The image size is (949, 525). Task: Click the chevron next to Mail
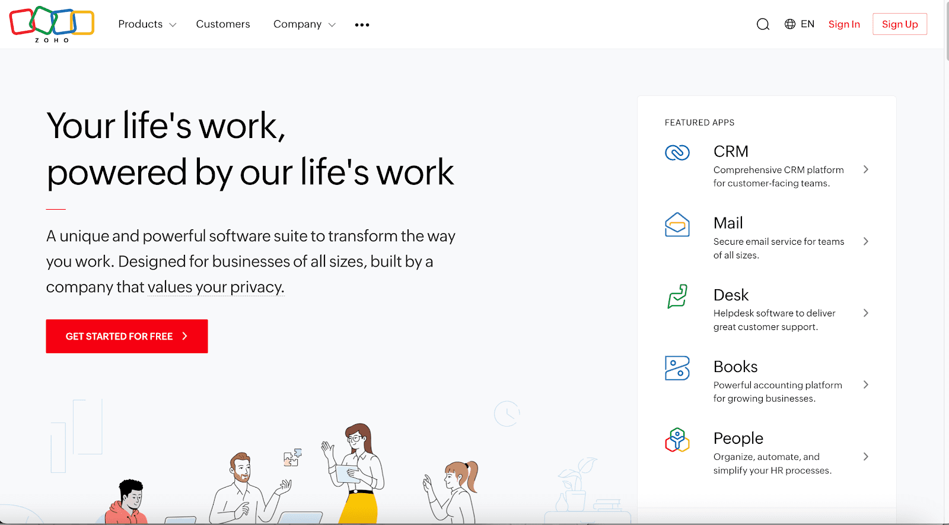coord(866,241)
